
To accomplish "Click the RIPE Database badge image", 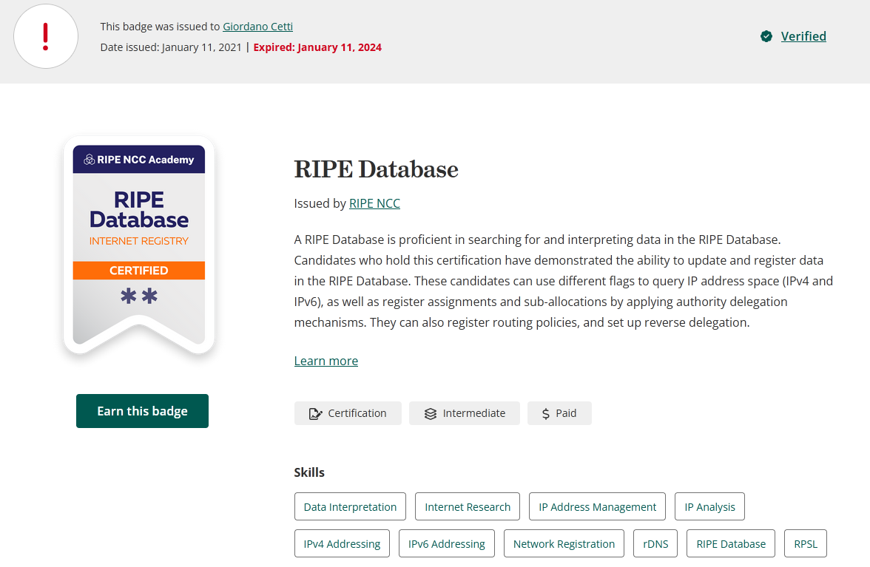I will tap(139, 245).
